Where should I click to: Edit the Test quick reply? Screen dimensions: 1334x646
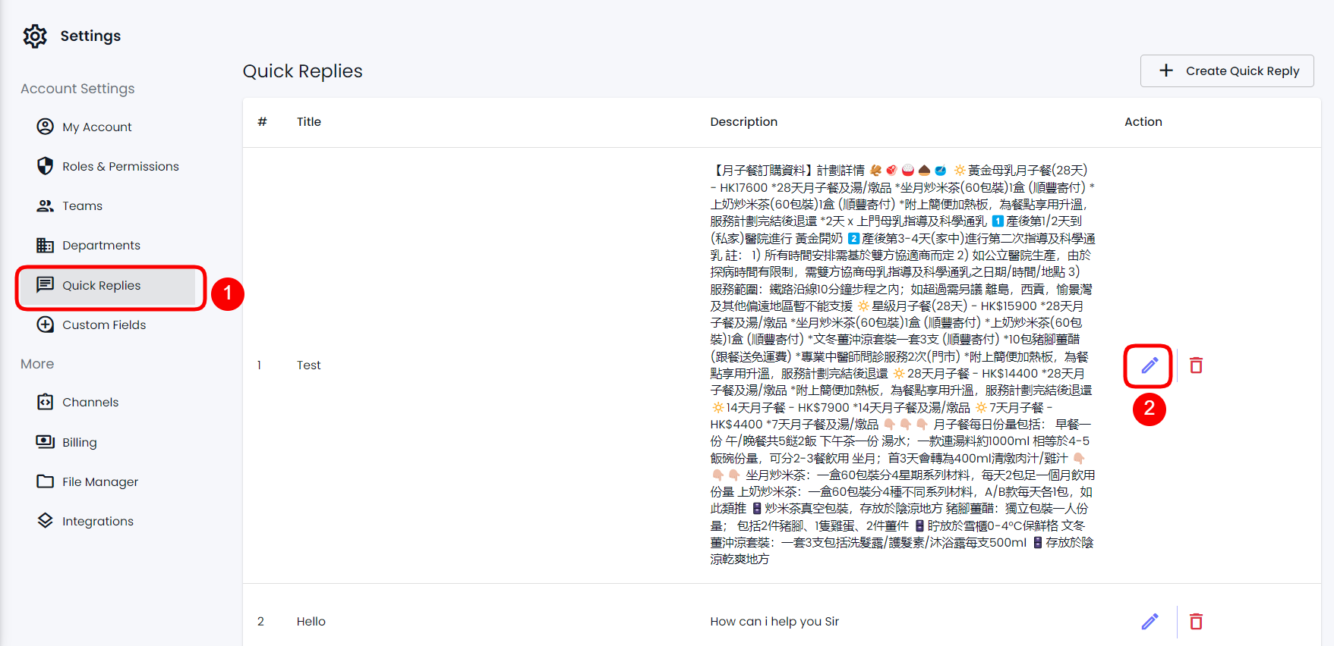pos(1150,365)
